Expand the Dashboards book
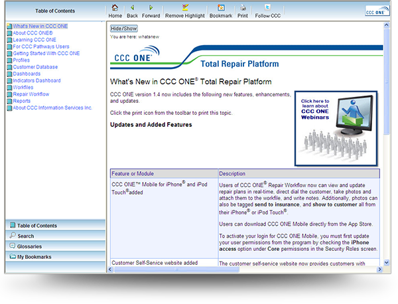Image resolution: width=398 pixels, height=304 pixels. pyautogui.click(x=27, y=74)
